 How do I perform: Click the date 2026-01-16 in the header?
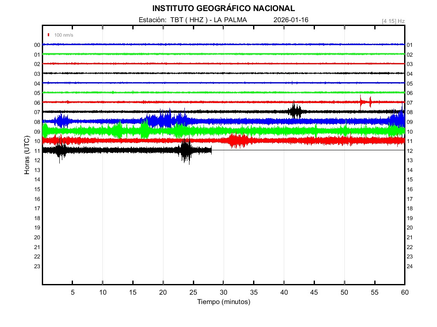[291, 20]
